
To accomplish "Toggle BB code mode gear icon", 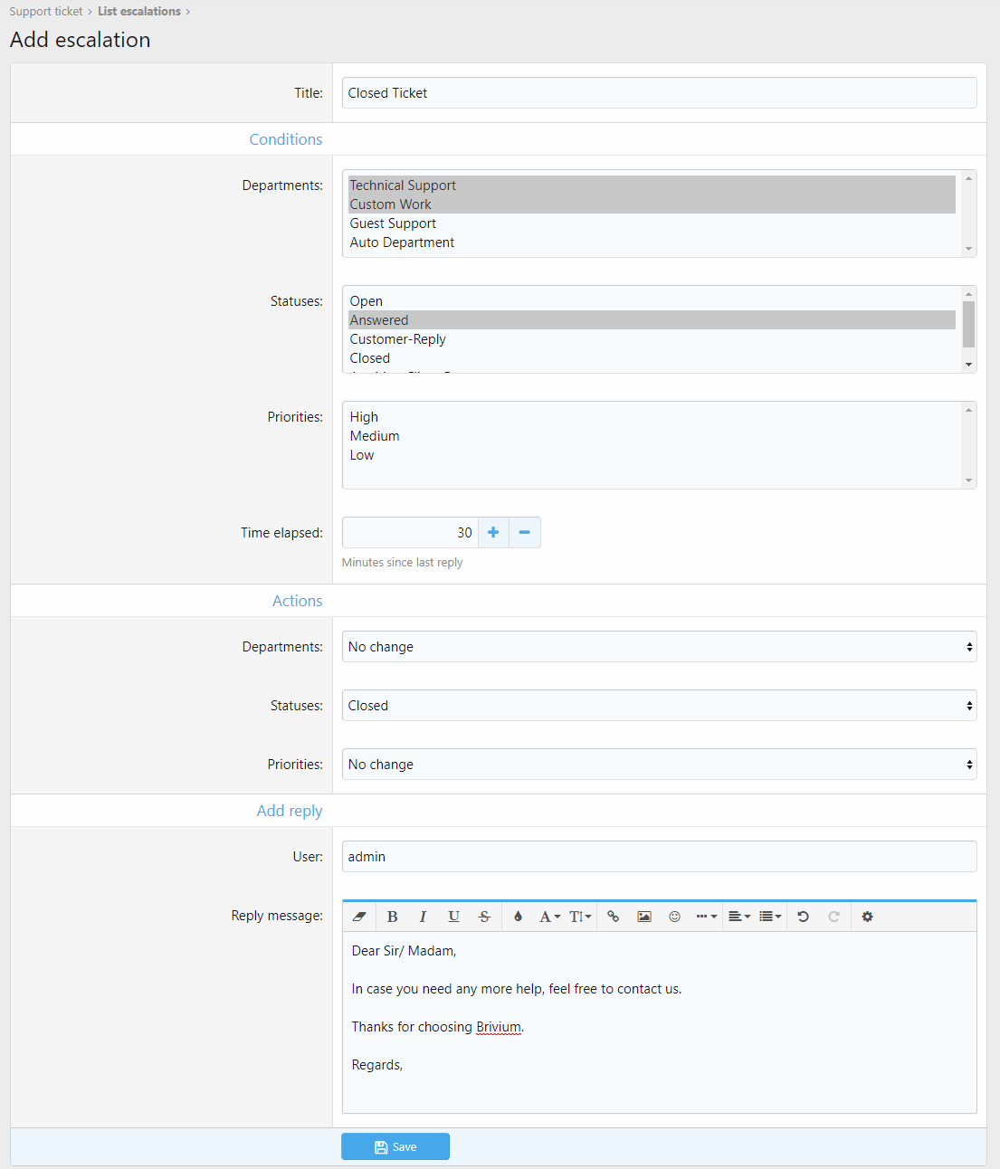I will 867,917.
